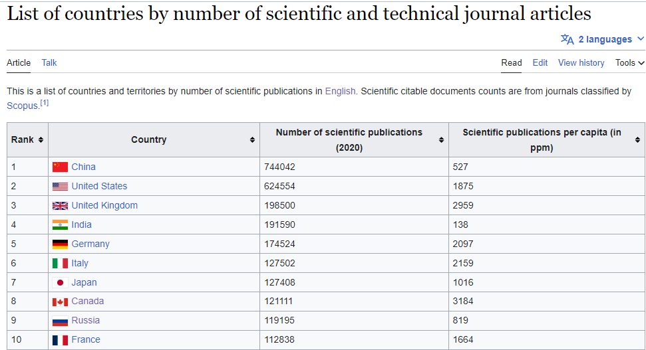Open citation reference [1]
This screenshot has width=646, height=350.
[x=44, y=103]
